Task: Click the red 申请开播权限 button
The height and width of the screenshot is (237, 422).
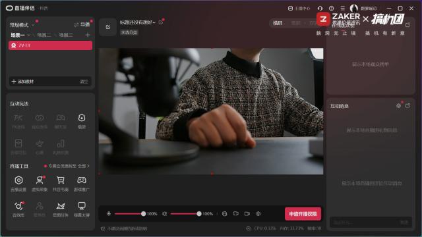Action: pos(303,214)
